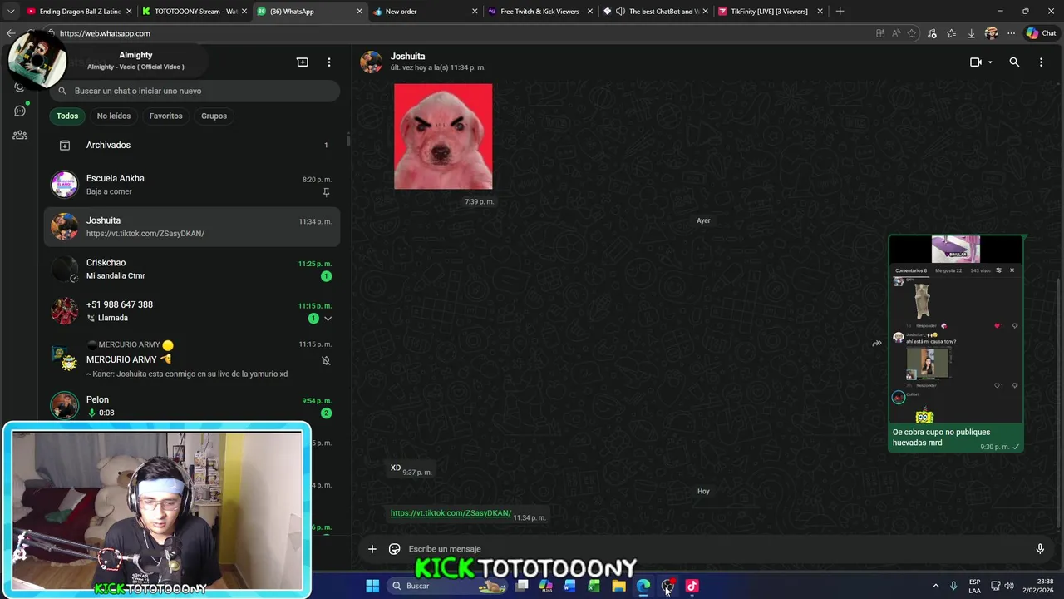Record a voice message with microphone
This screenshot has width=1064, height=599.
(x=1040, y=549)
